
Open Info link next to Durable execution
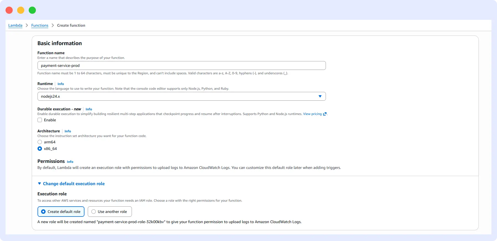(x=89, y=109)
